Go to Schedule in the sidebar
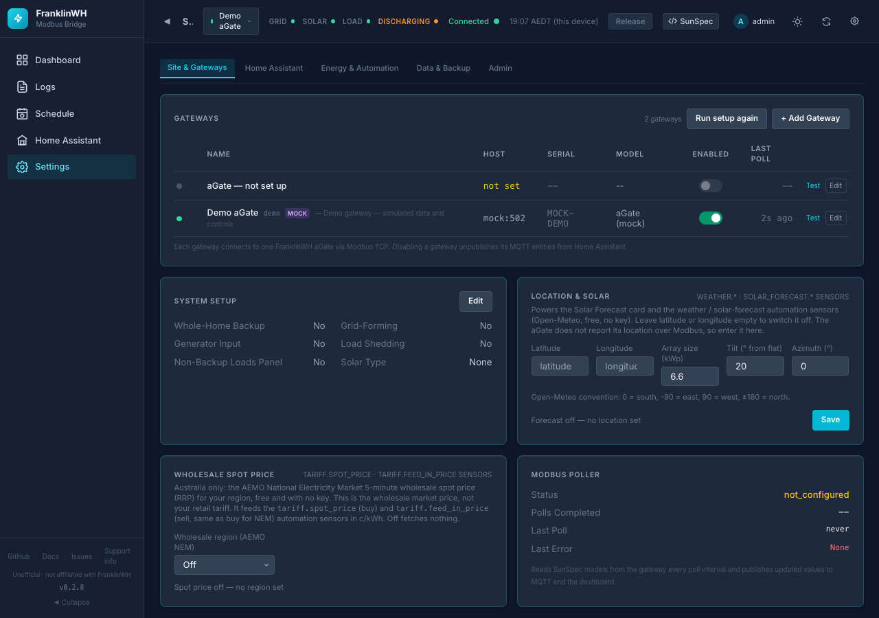This screenshot has height=618, width=879. (71, 113)
